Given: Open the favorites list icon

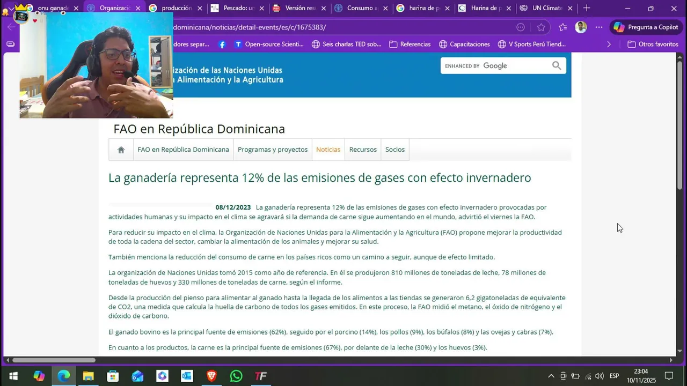Looking at the screenshot, I should click(562, 27).
